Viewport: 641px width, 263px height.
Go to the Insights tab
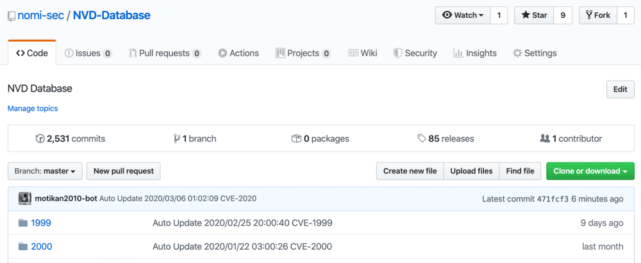pyautogui.click(x=474, y=53)
